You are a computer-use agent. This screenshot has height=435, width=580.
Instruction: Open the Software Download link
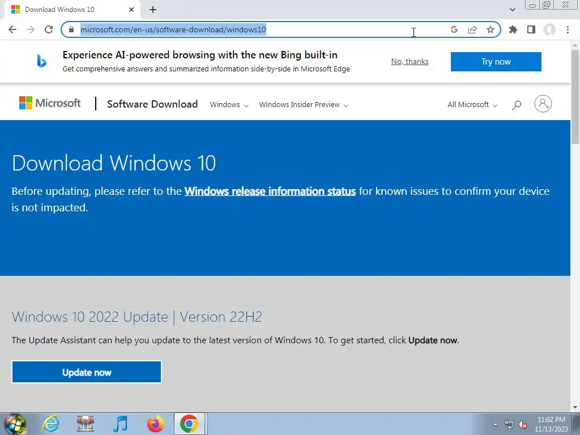(x=152, y=104)
